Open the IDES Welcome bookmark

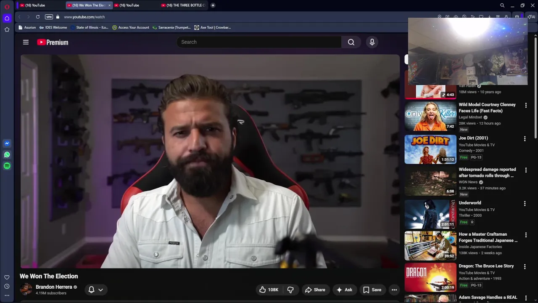(x=53, y=27)
